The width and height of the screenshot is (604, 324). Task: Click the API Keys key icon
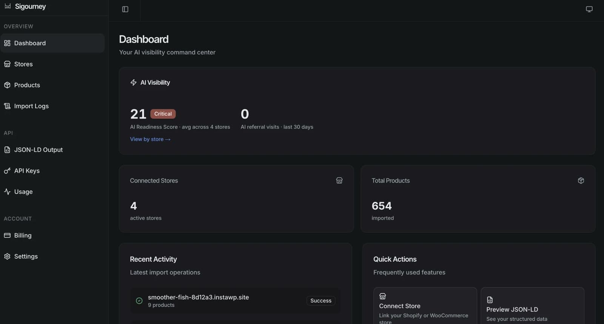[7, 171]
